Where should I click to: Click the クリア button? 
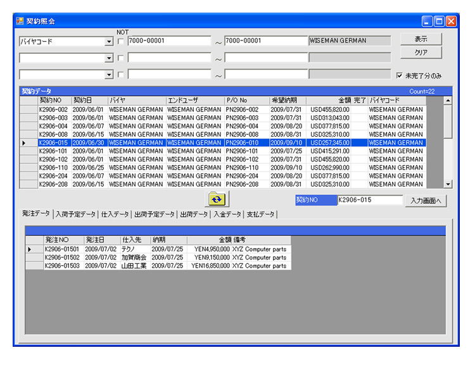[x=420, y=53]
